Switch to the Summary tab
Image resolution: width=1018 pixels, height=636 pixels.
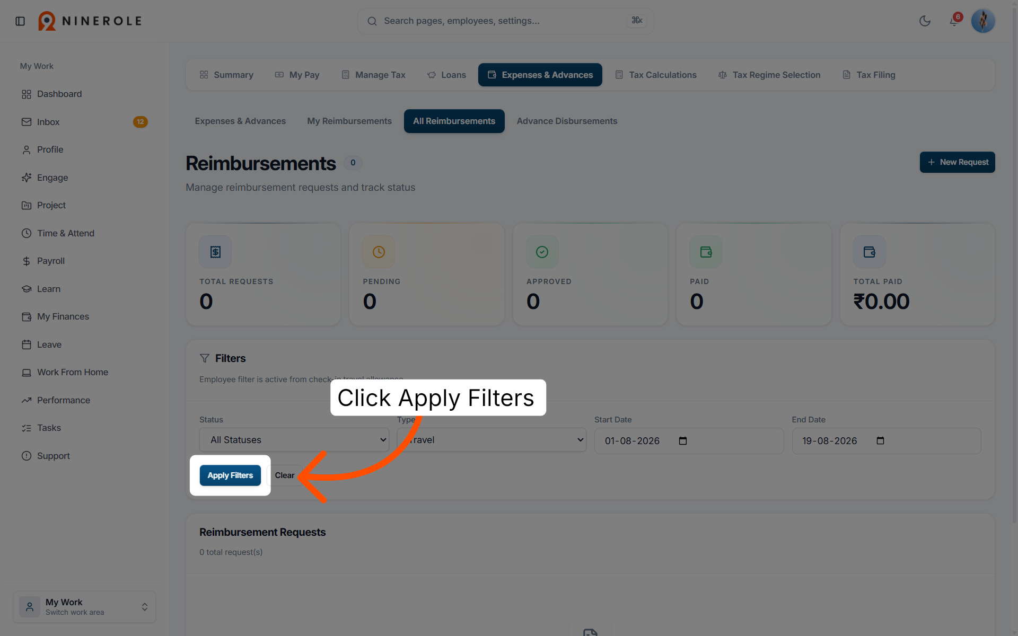point(226,75)
